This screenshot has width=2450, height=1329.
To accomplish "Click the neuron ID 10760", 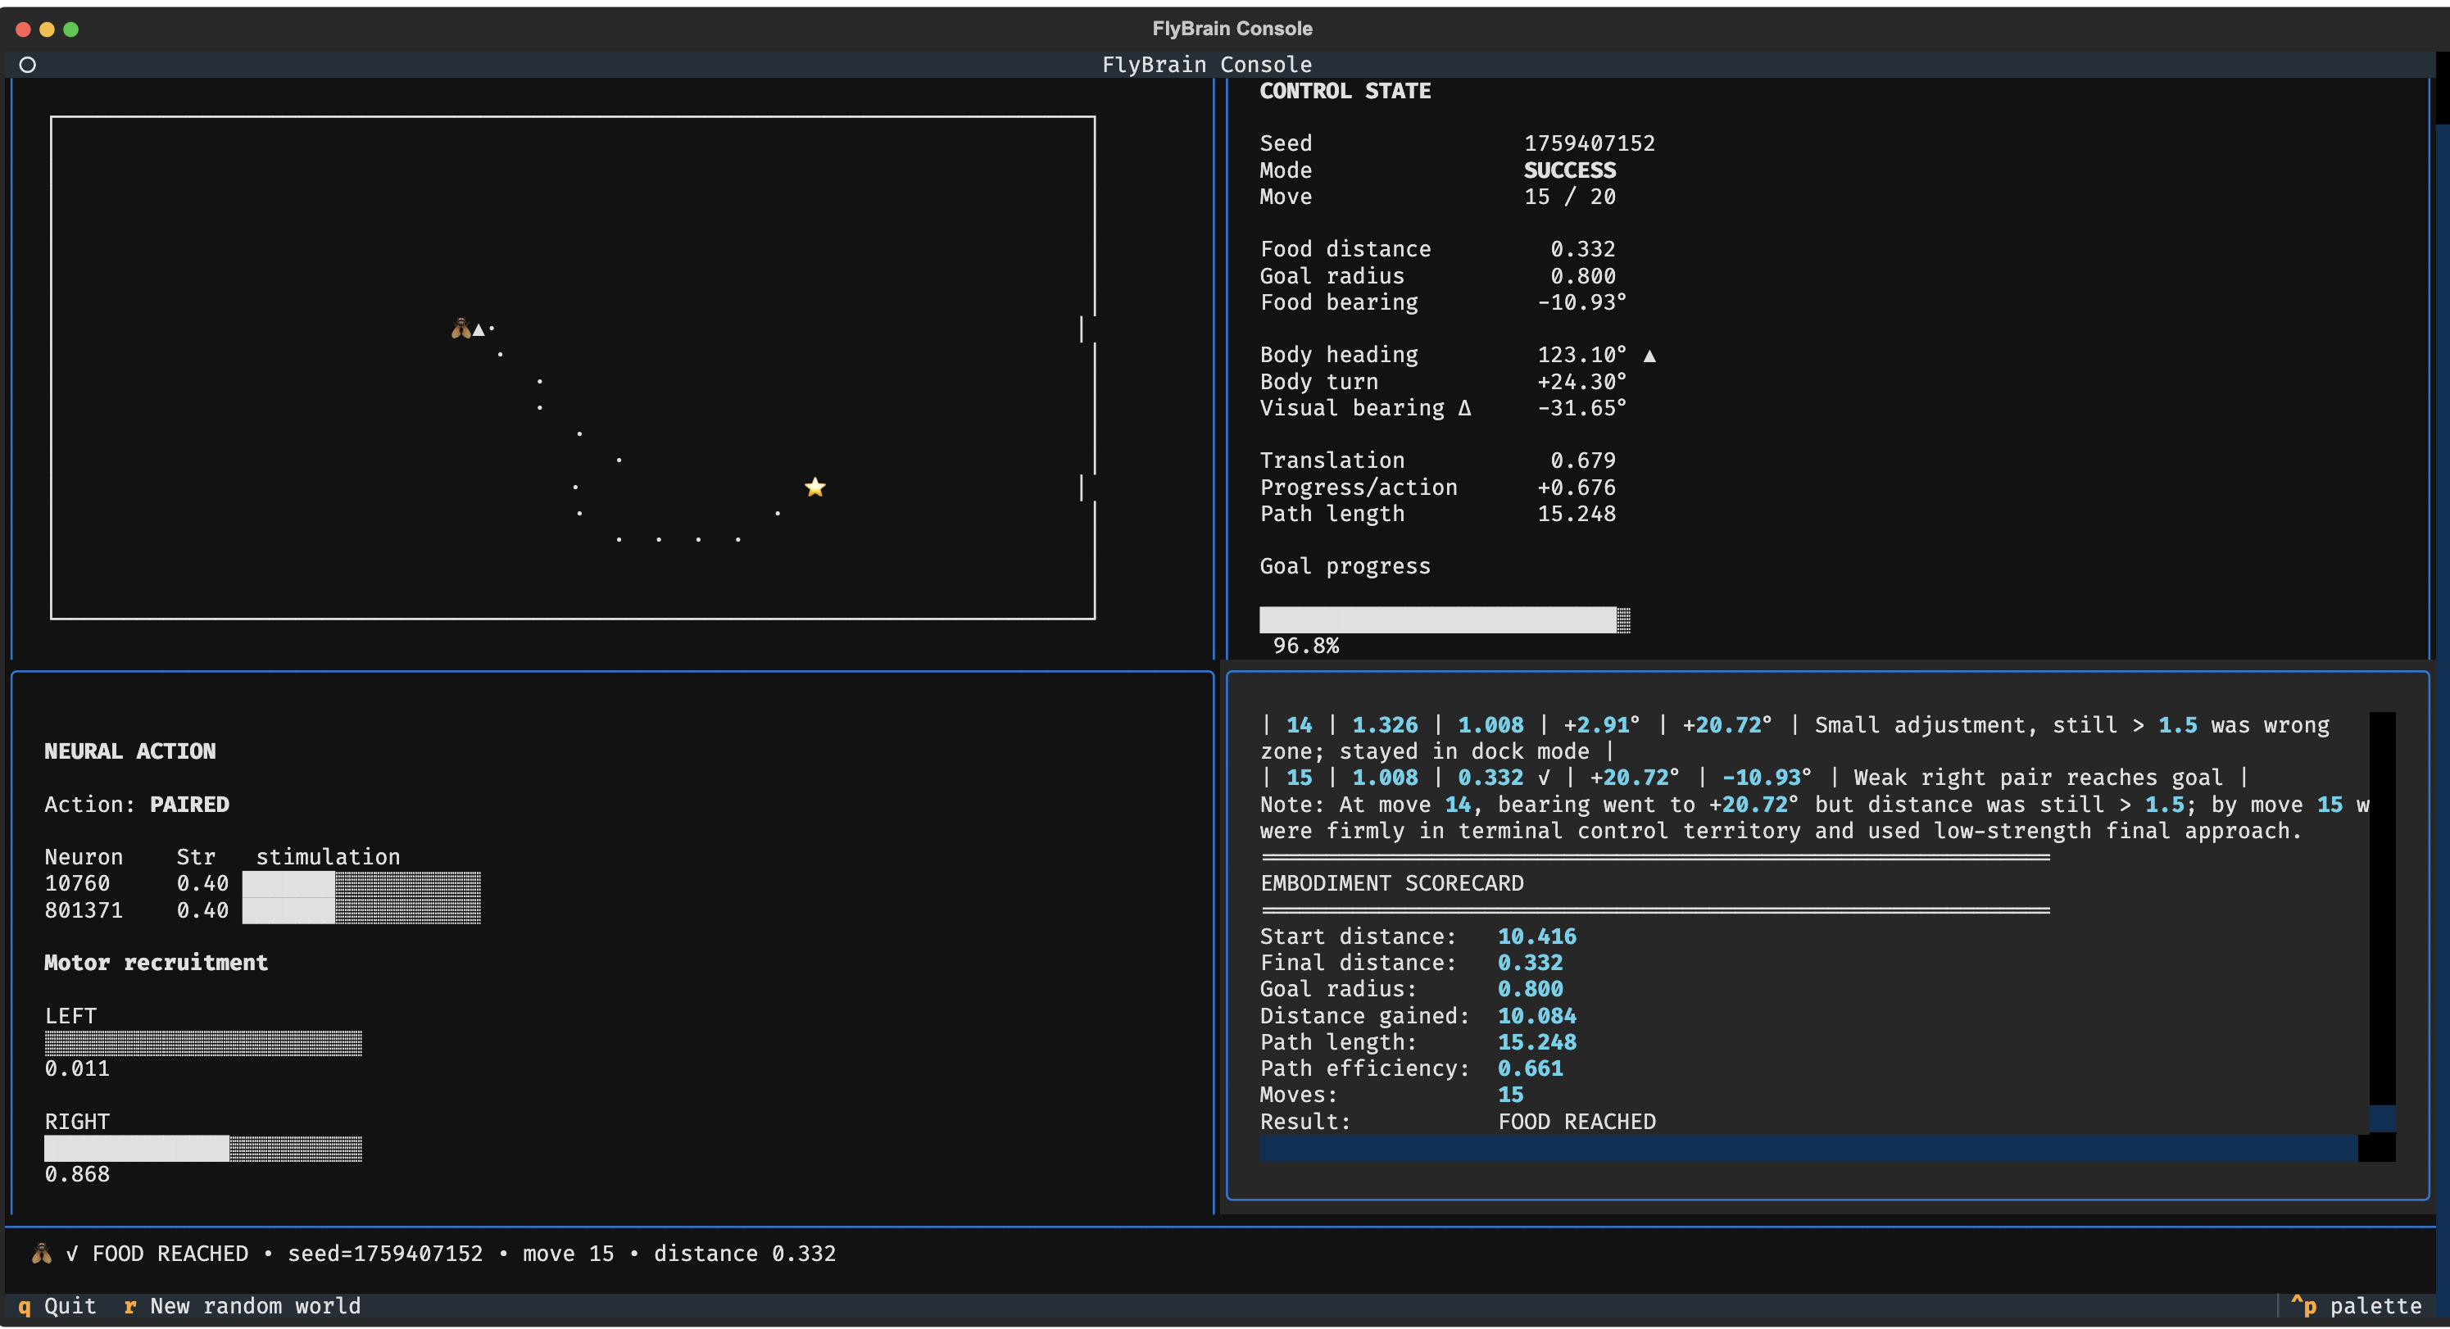I will tap(77, 882).
